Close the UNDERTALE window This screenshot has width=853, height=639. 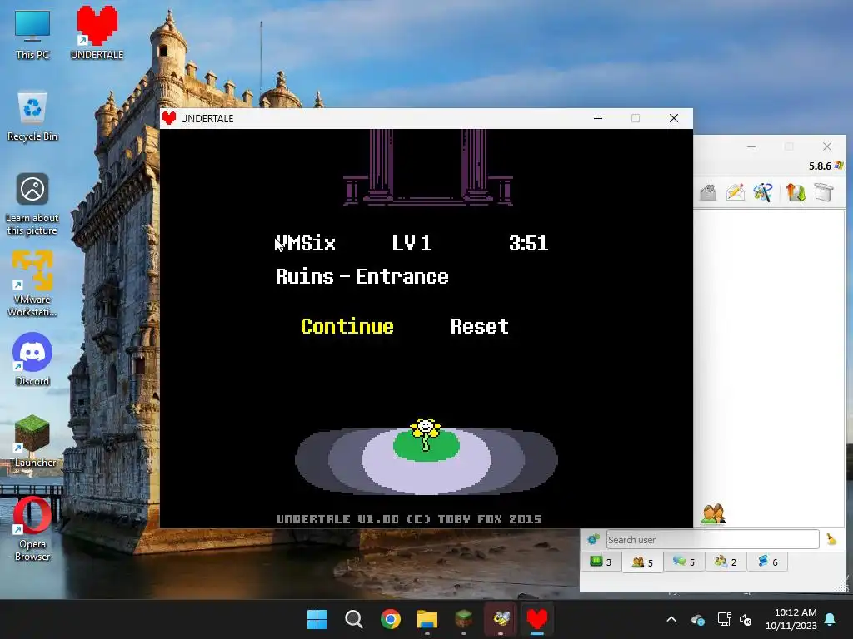click(673, 118)
